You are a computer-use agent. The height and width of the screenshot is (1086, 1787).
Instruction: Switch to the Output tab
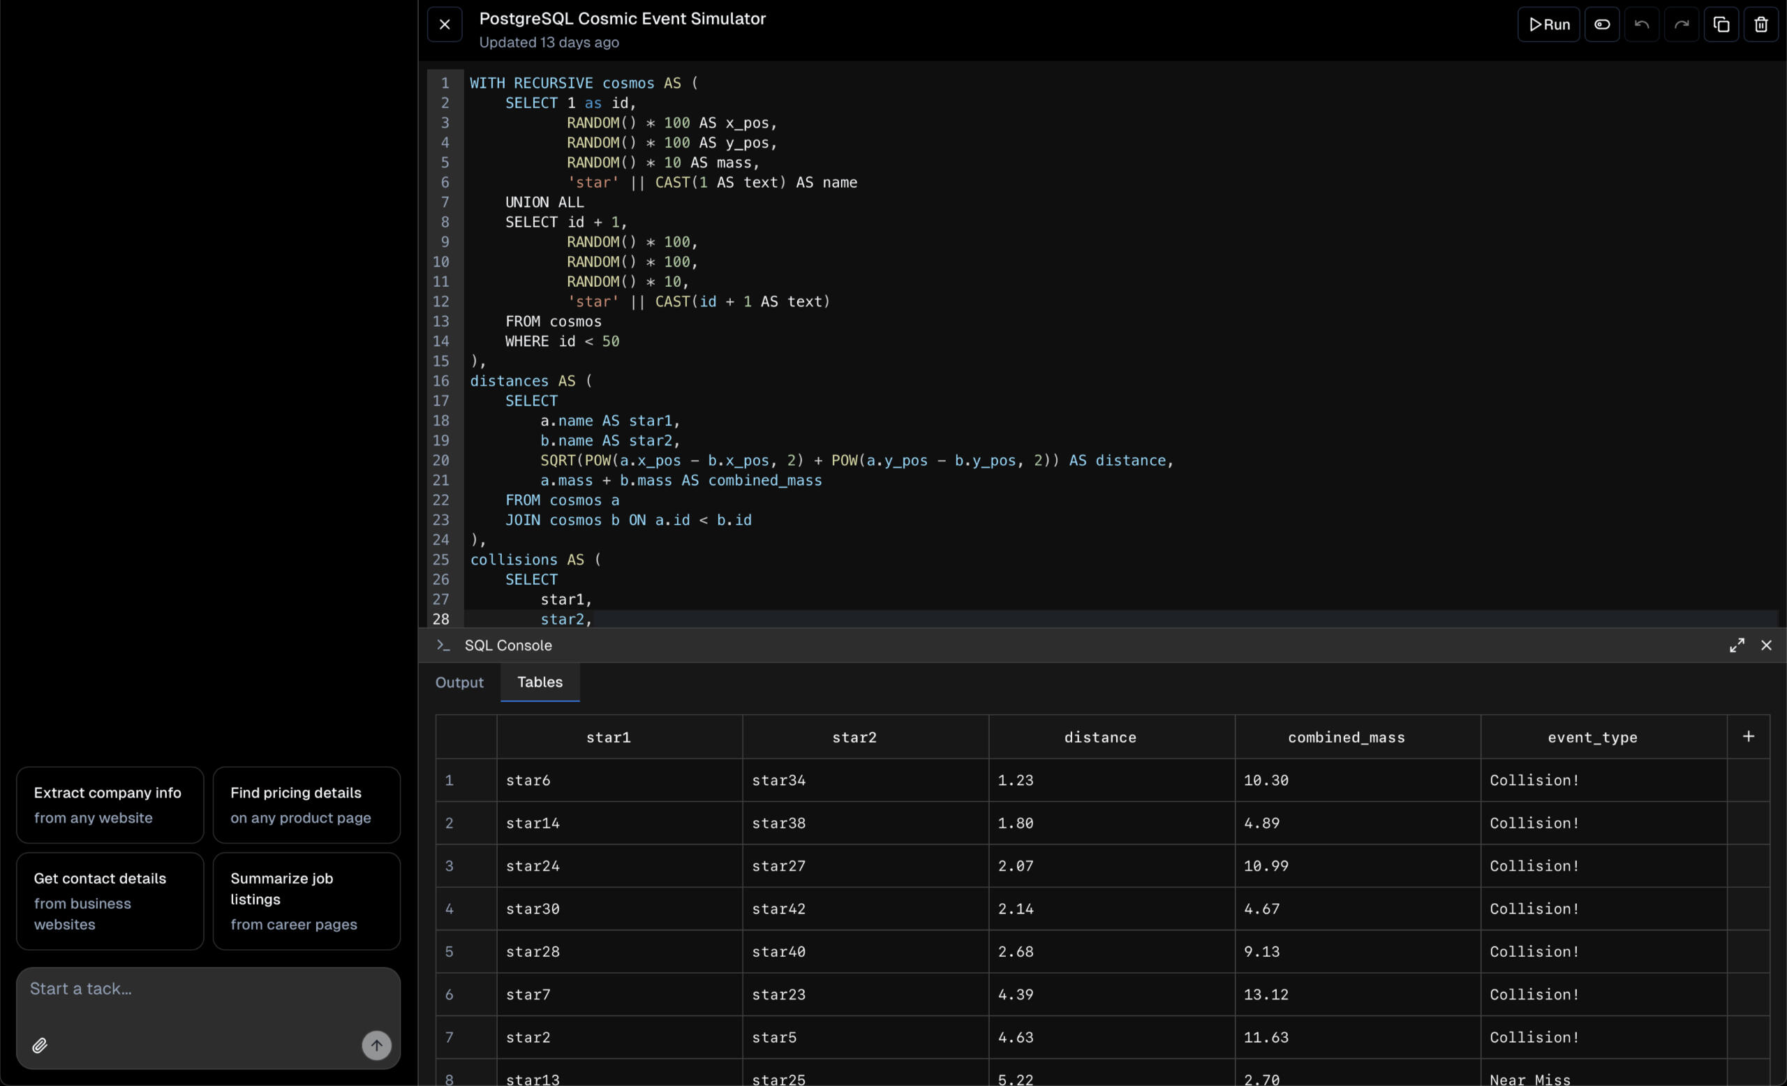click(459, 682)
